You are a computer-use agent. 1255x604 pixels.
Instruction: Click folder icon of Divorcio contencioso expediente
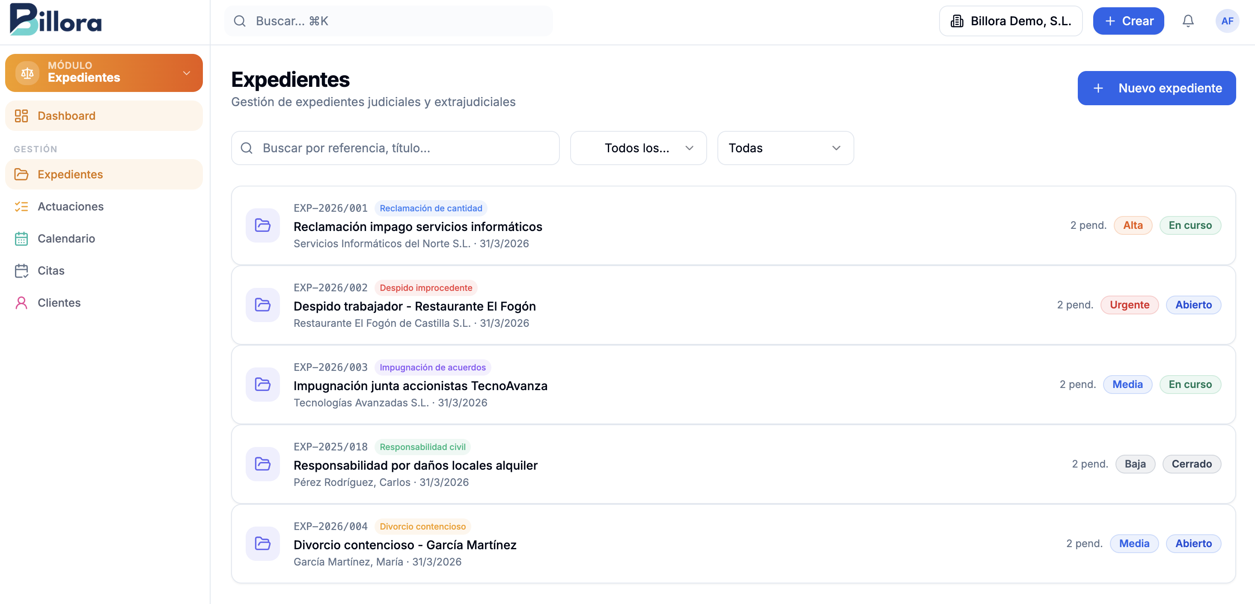(262, 544)
